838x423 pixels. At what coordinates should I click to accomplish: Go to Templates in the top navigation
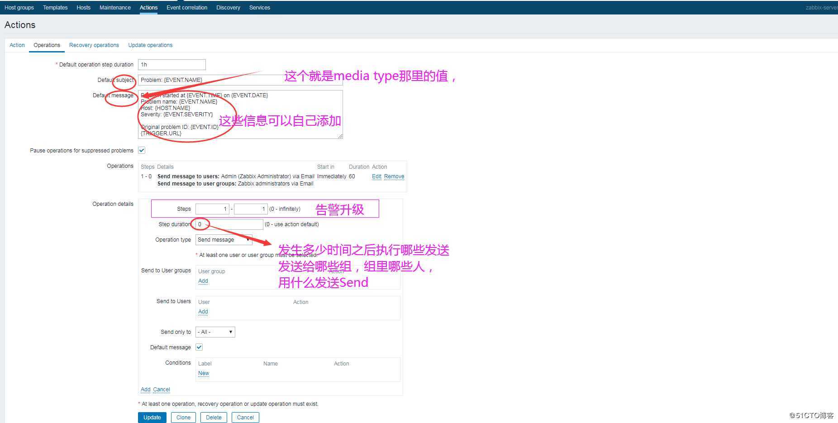[x=55, y=8]
